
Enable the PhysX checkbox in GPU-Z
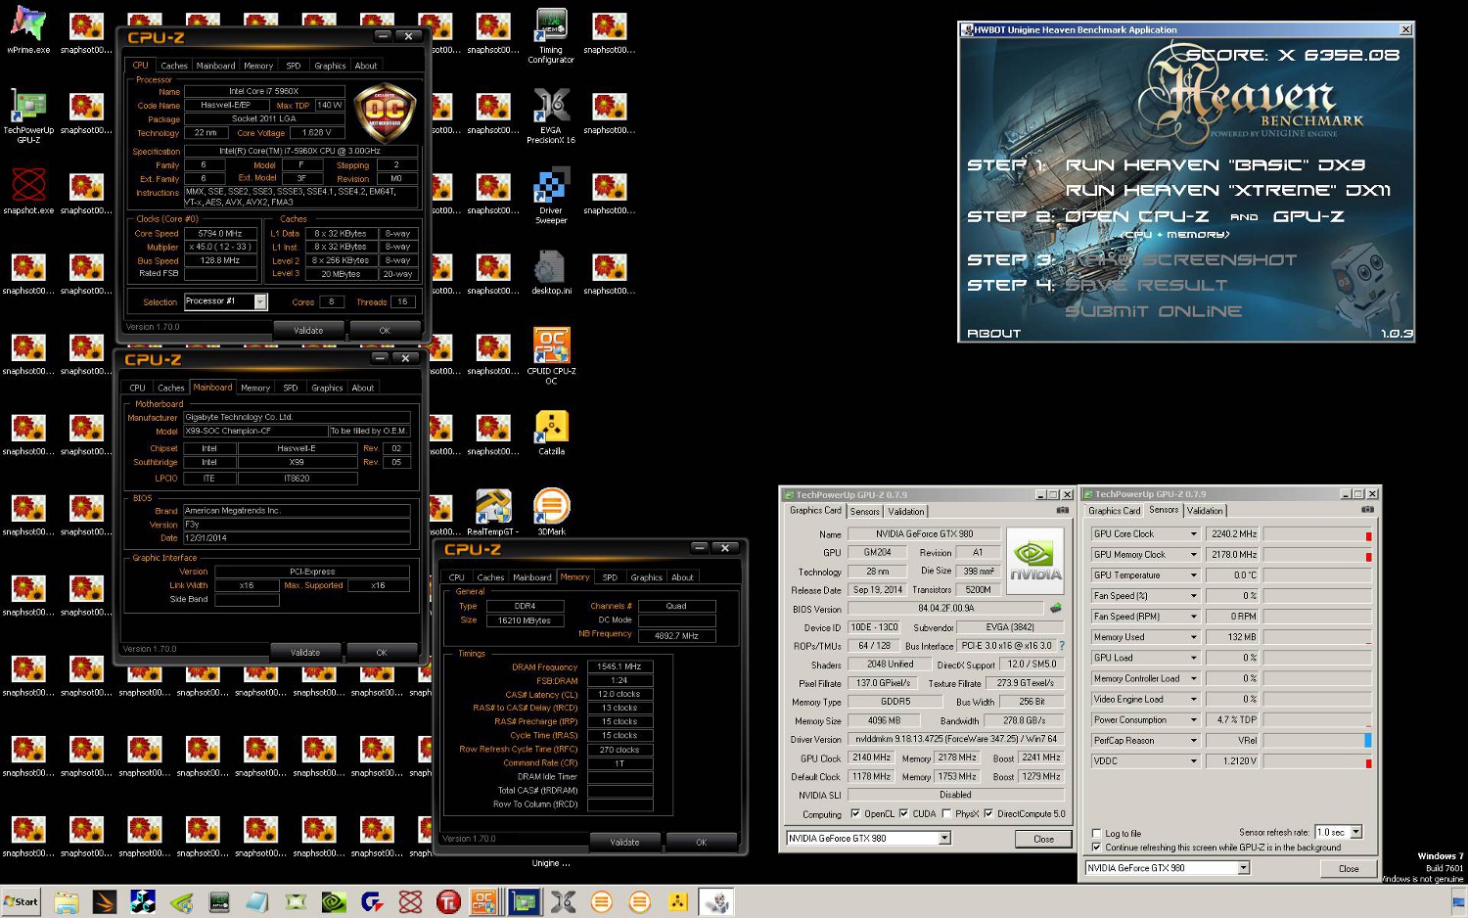point(946,813)
